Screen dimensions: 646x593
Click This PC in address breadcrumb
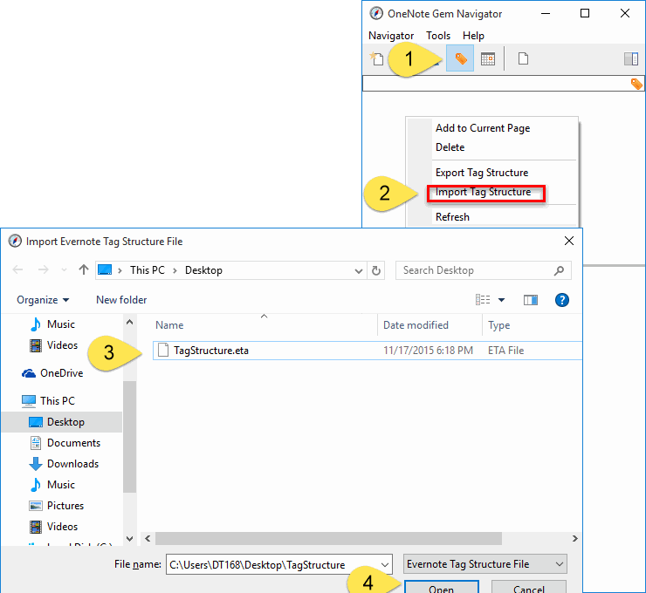click(x=148, y=270)
